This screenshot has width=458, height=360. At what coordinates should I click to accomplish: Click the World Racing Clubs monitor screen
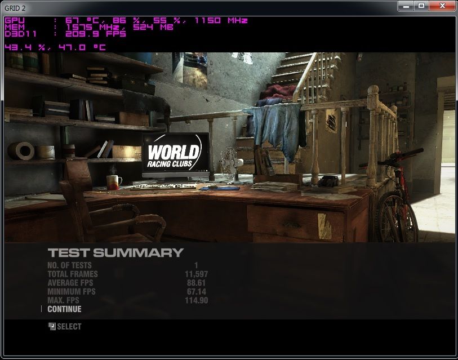tap(176, 153)
